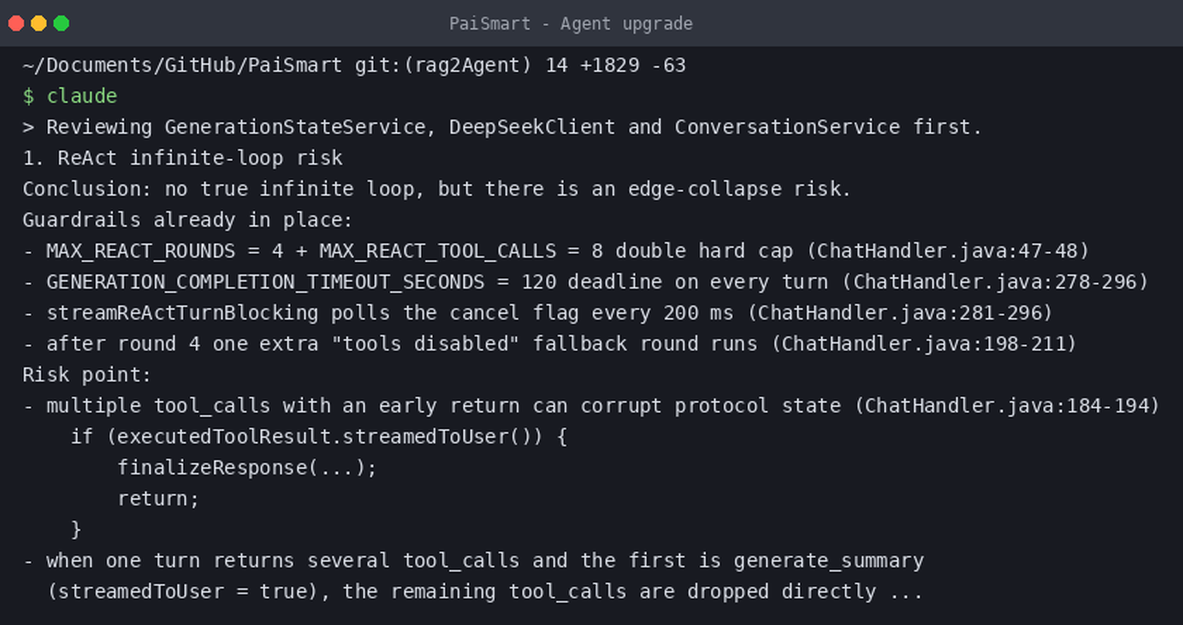Click the finalizeResponse(...) code line
This screenshot has height=625, width=1183.
tap(247, 468)
